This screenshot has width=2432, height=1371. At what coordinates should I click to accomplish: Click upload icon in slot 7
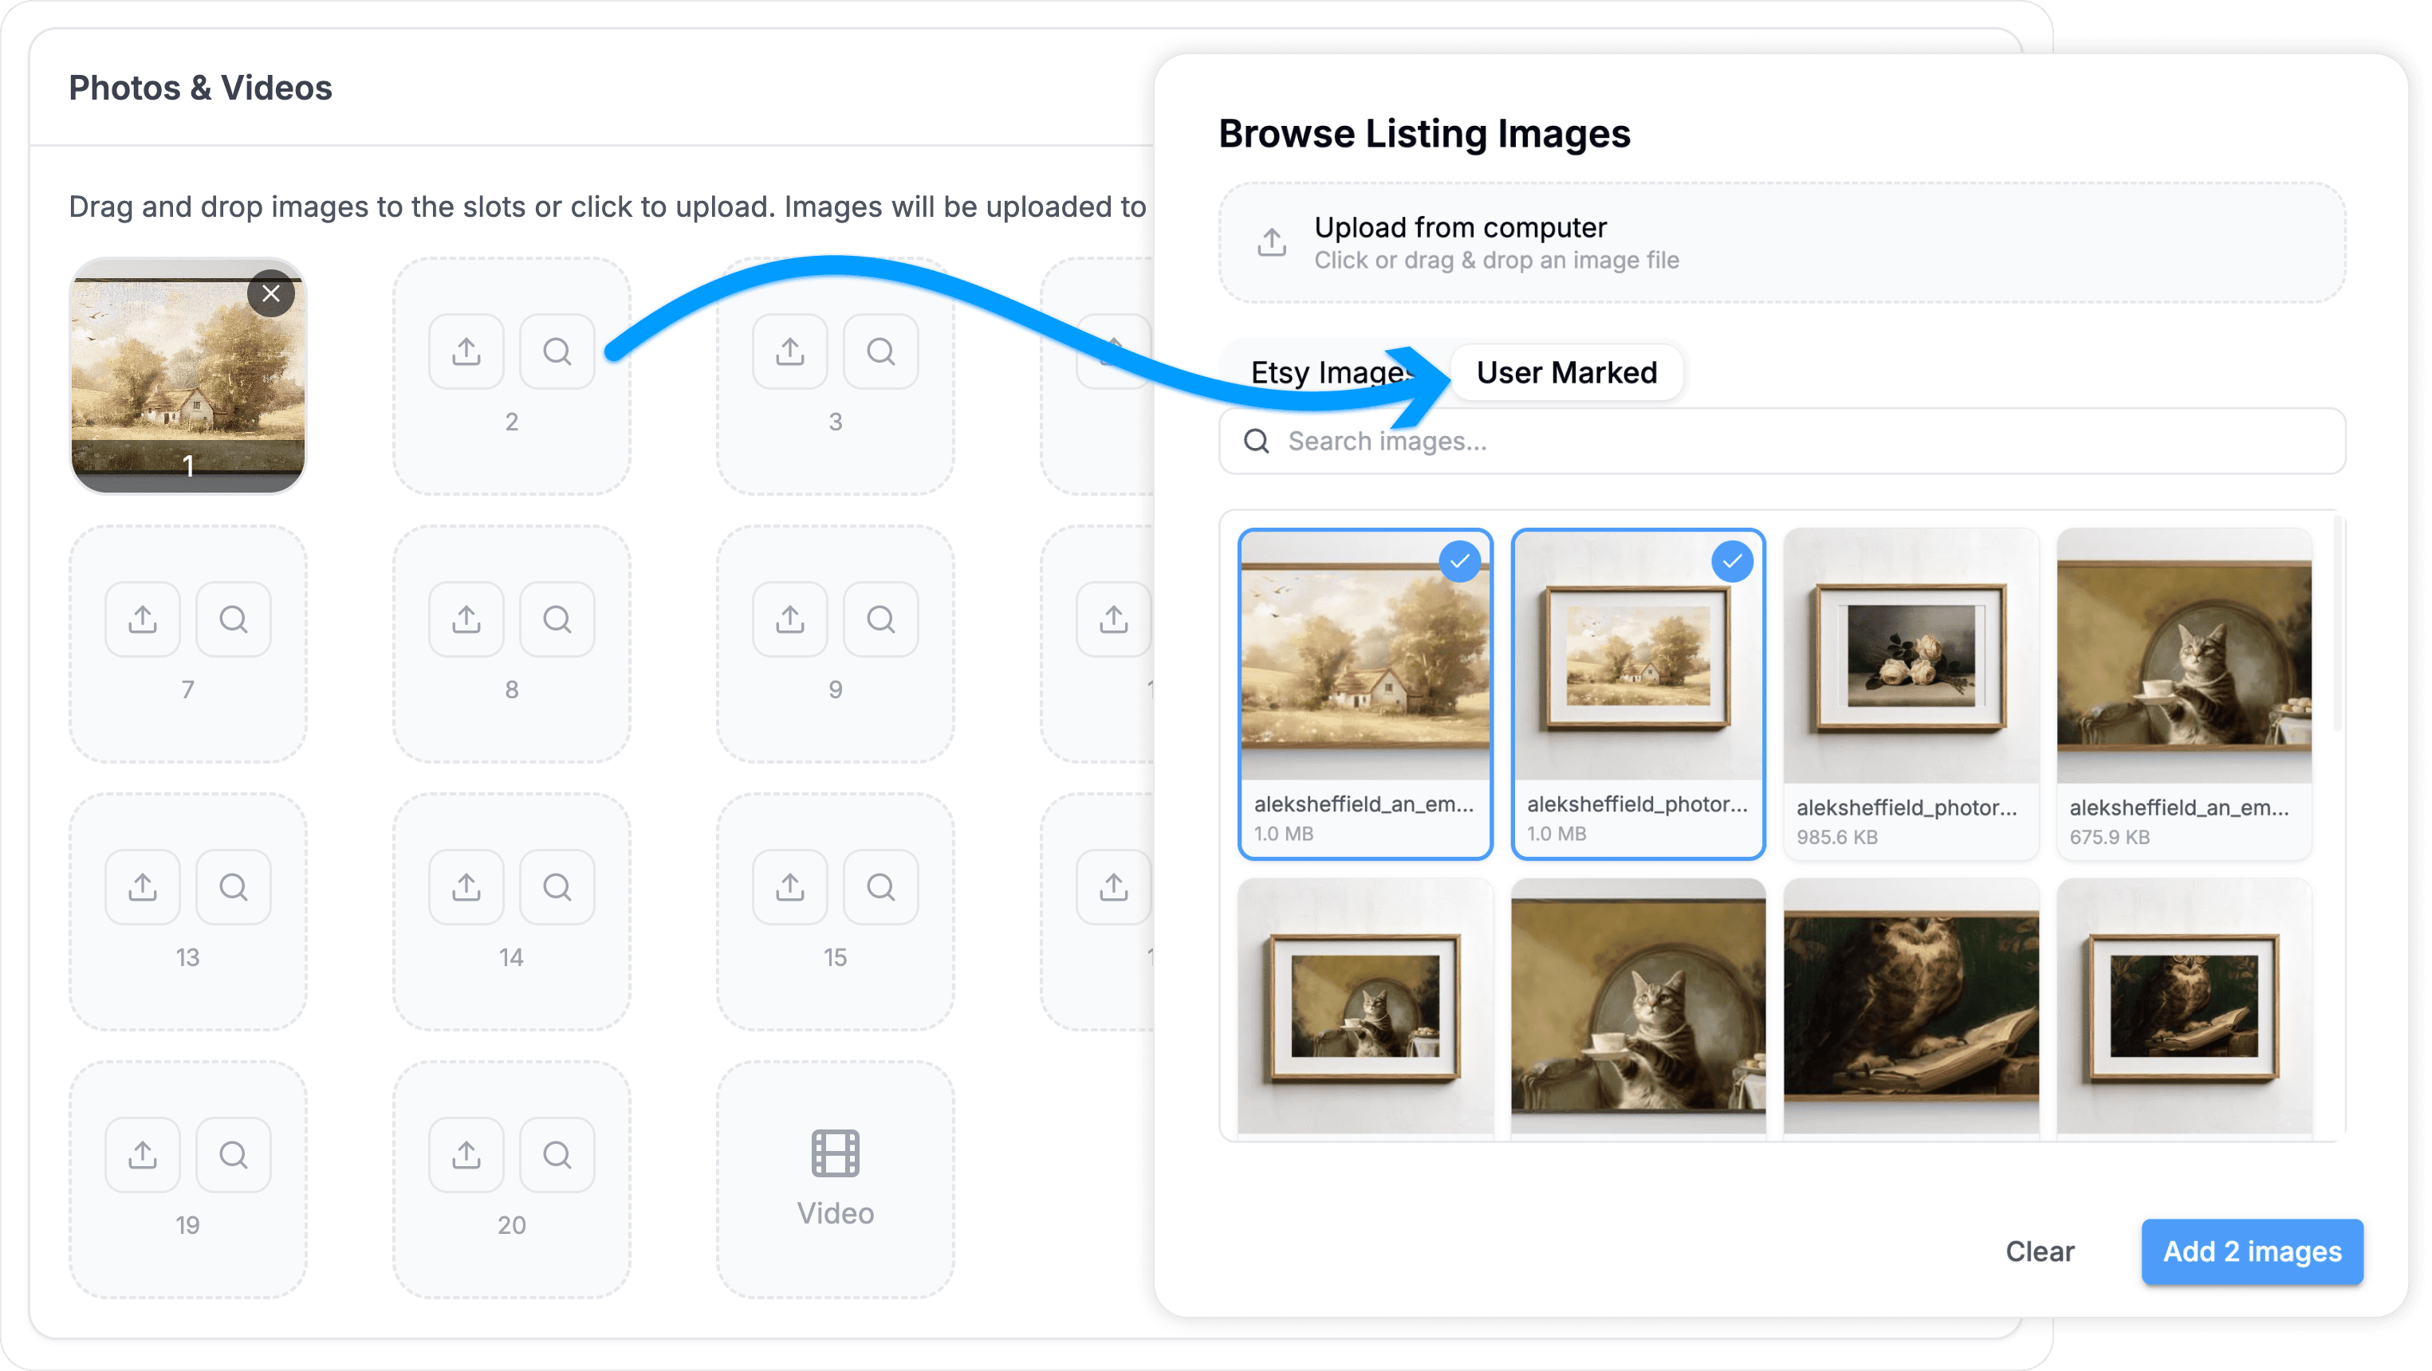pos(143,619)
